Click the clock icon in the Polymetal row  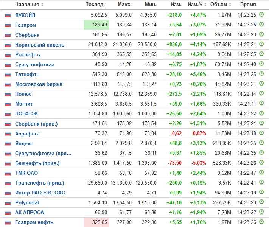(x=261, y=202)
